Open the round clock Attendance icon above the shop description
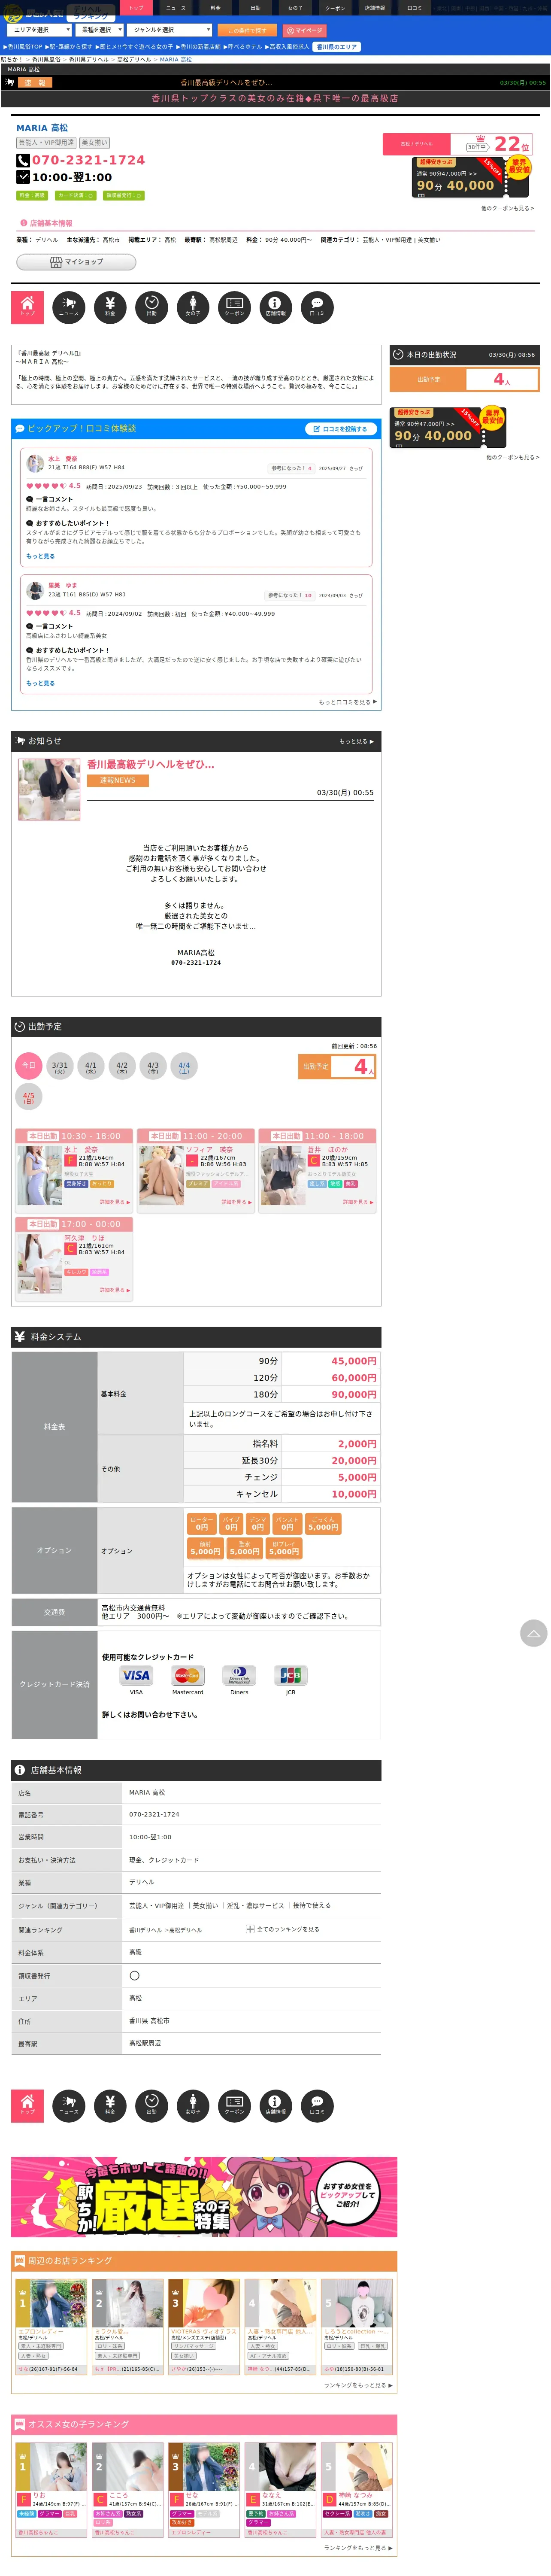551x2576 pixels. 151,307
